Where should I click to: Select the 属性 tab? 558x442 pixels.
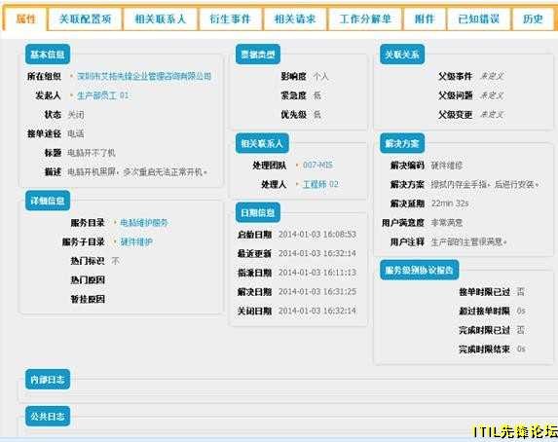25,18
